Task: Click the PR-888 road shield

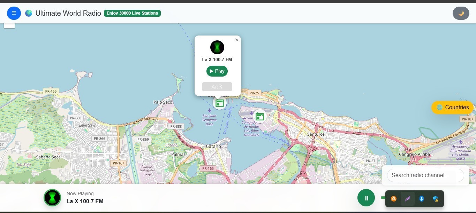Action: coord(176,126)
